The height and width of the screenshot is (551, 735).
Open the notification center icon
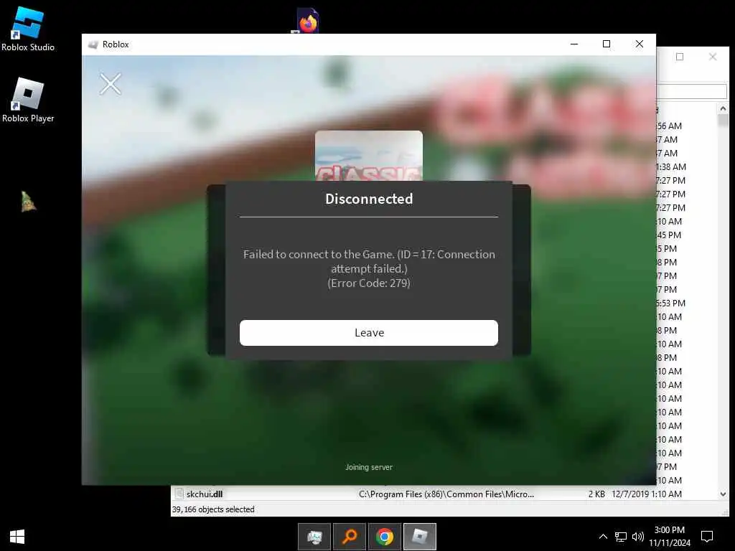point(706,537)
